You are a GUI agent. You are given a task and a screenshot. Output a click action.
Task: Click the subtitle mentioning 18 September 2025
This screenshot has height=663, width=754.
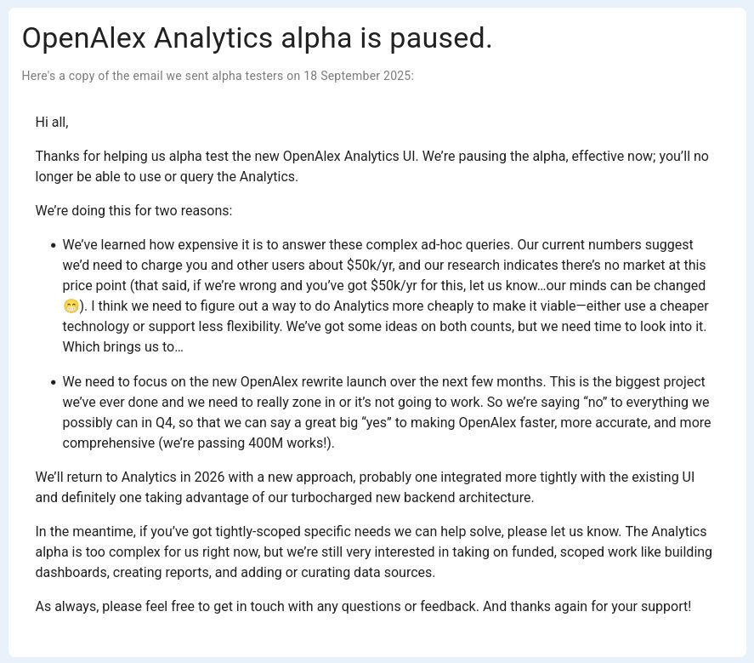[218, 76]
